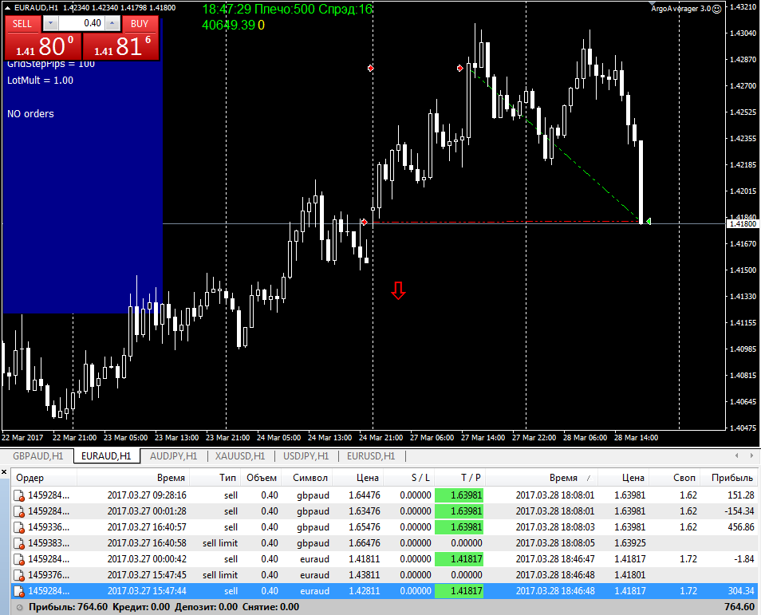Click the red sell arrow near 1.41811 level
The height and width of the screenshot is (615, 761).
point(365,223)
